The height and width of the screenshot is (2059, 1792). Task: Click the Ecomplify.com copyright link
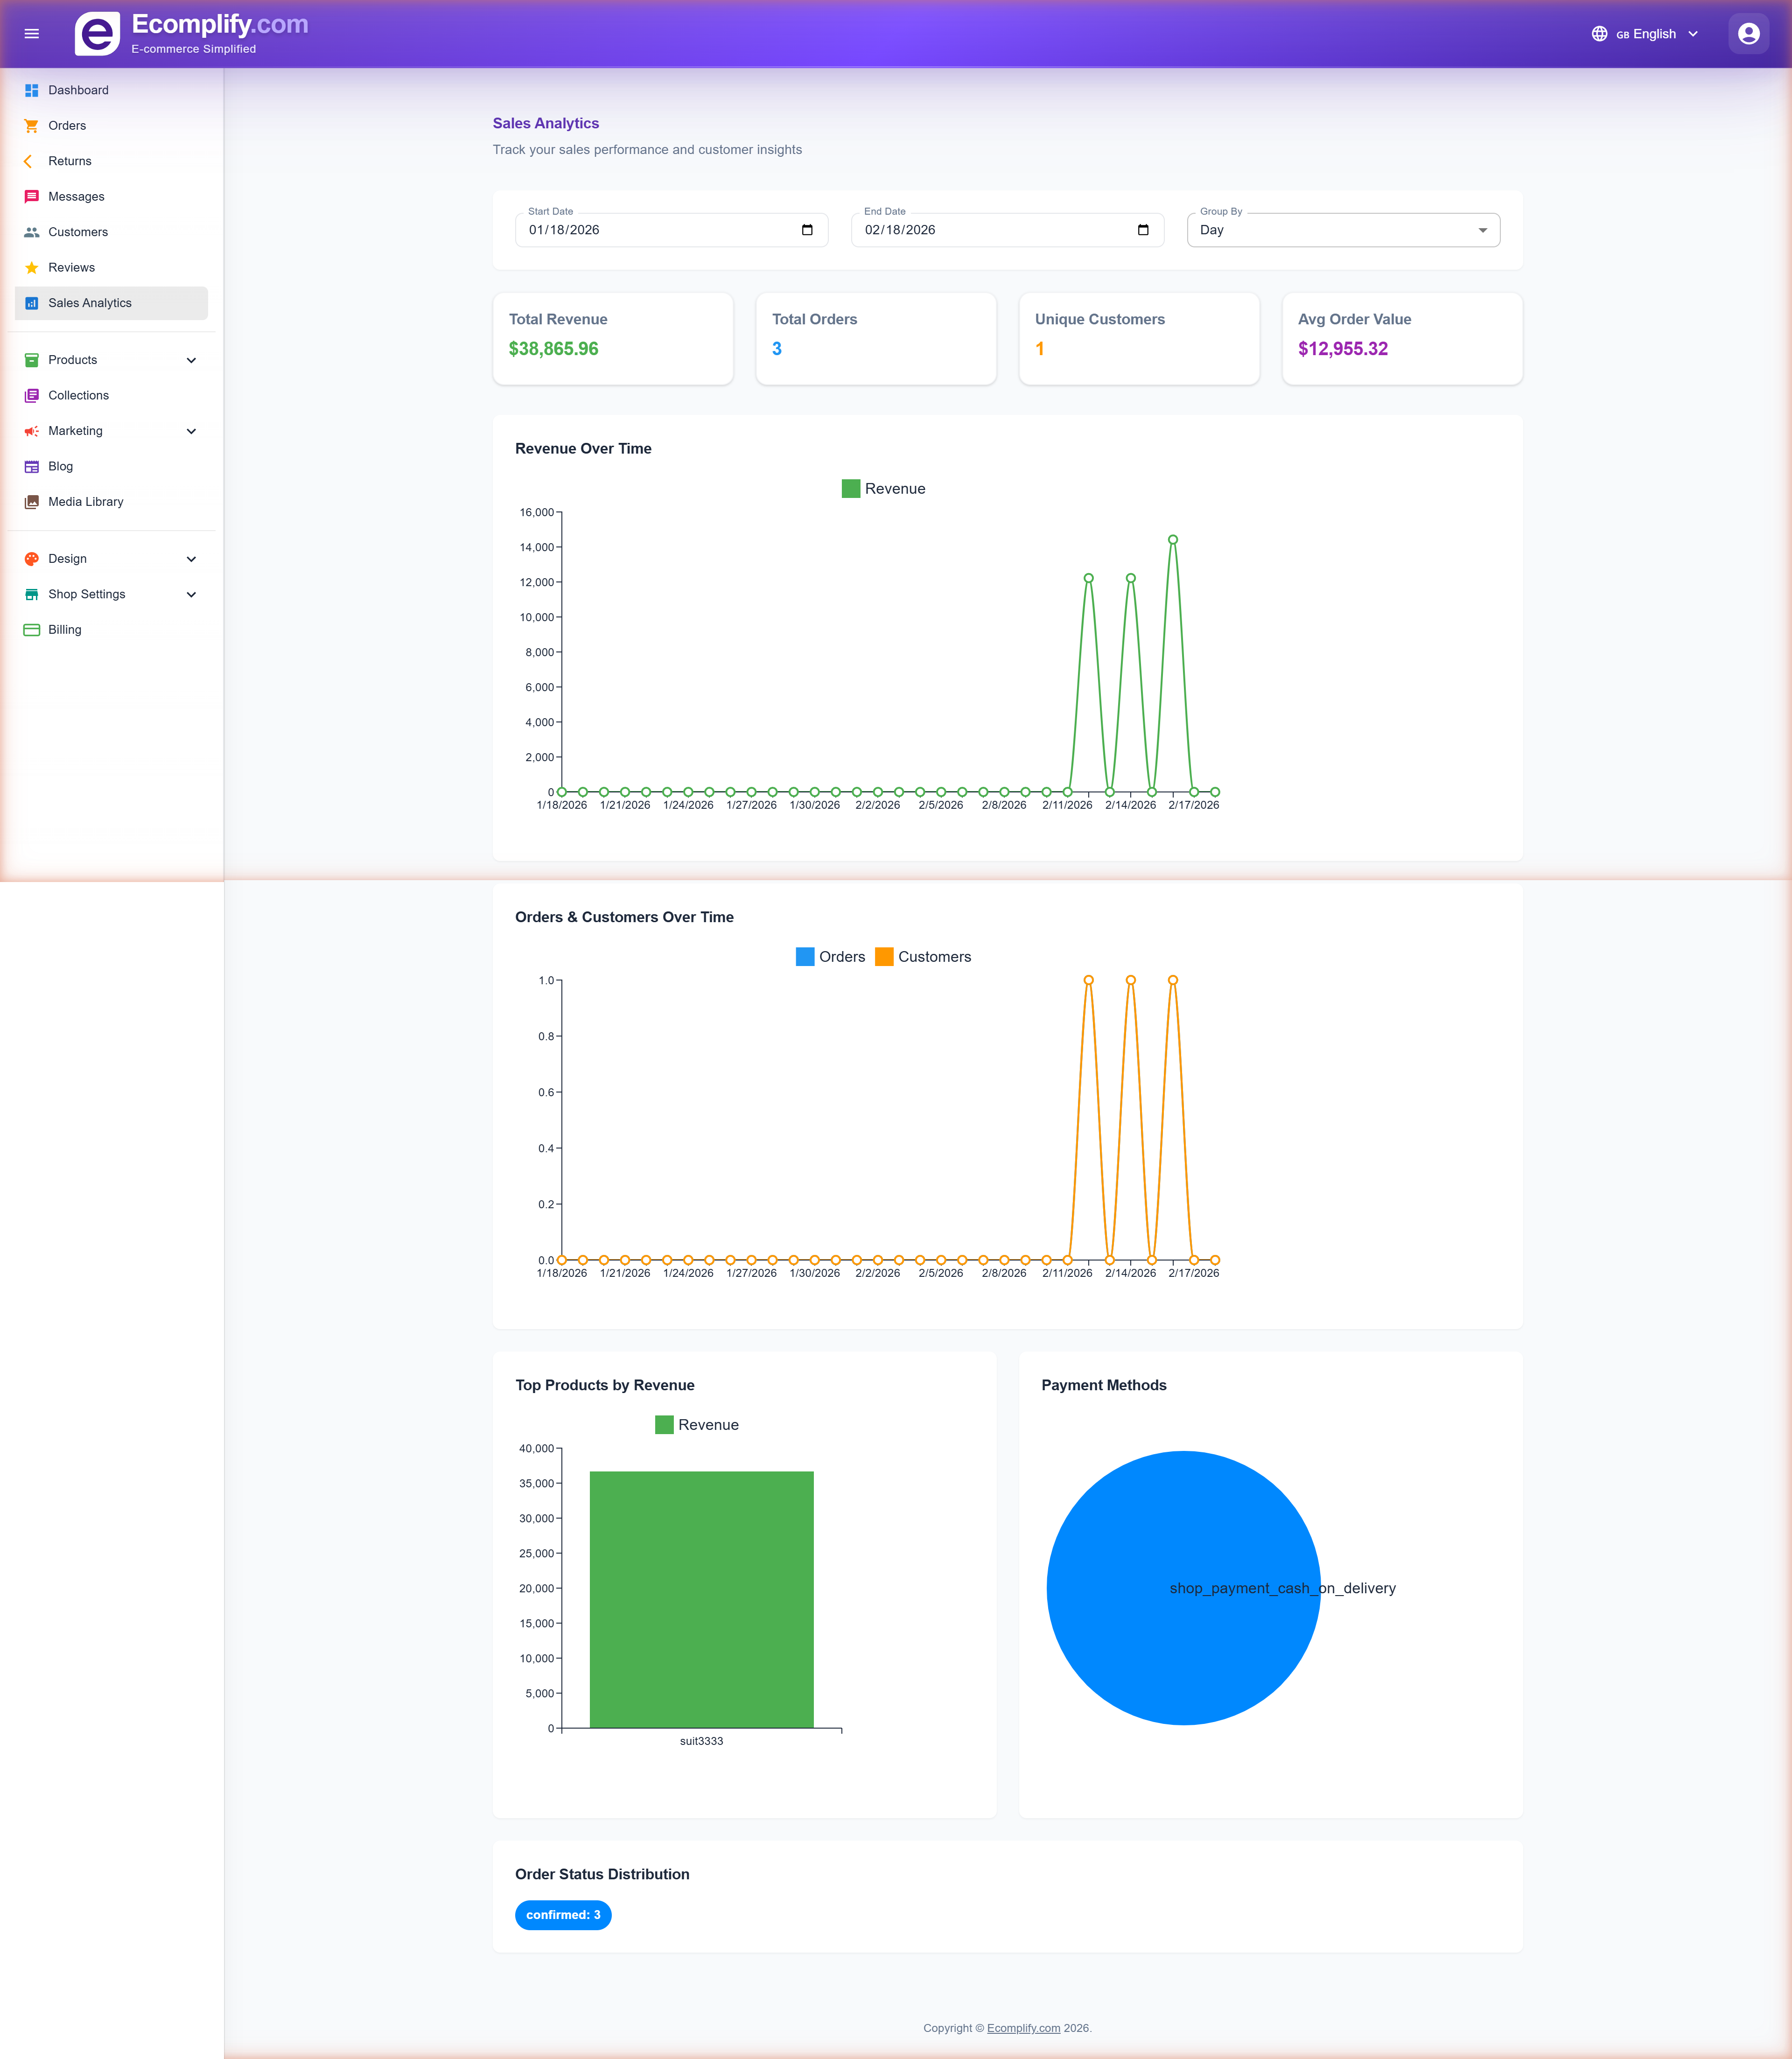click(1022, 2028)
